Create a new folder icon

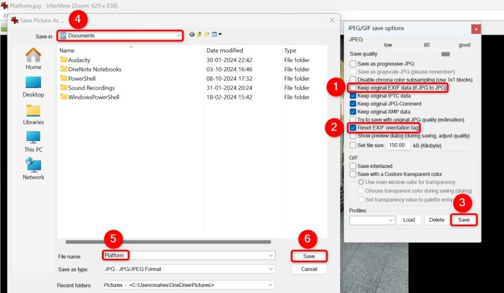206,34
